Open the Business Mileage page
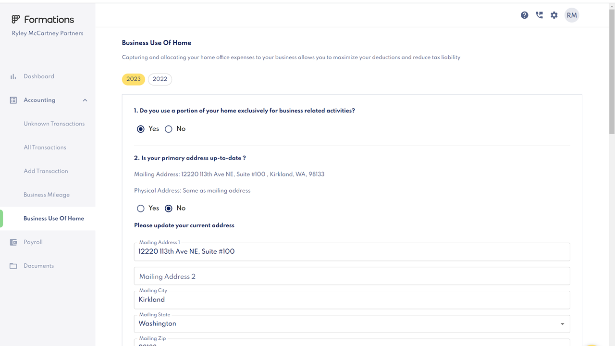615x346 pixels. [47, 195]
